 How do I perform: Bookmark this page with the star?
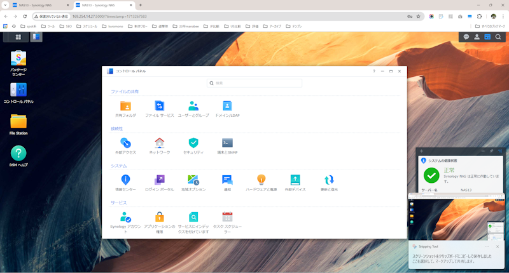419,17
